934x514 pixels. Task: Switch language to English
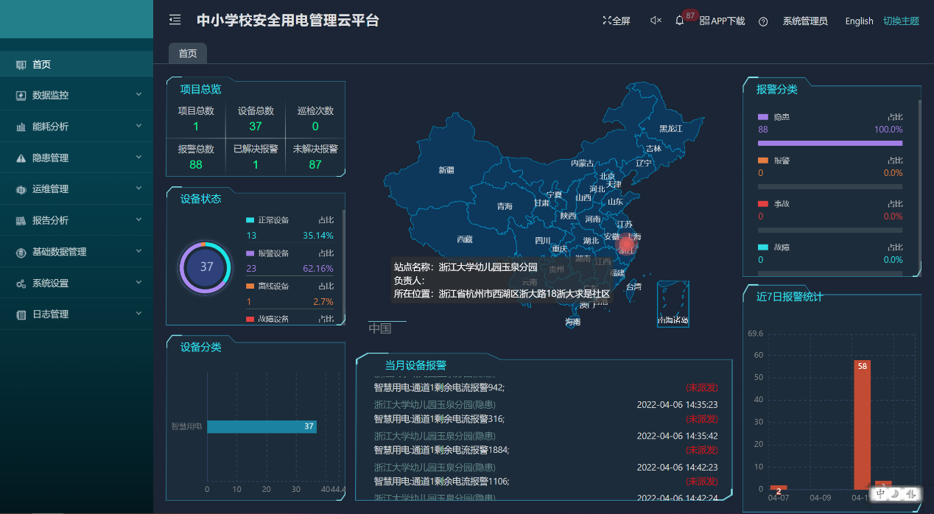click(x=859, y=21)
